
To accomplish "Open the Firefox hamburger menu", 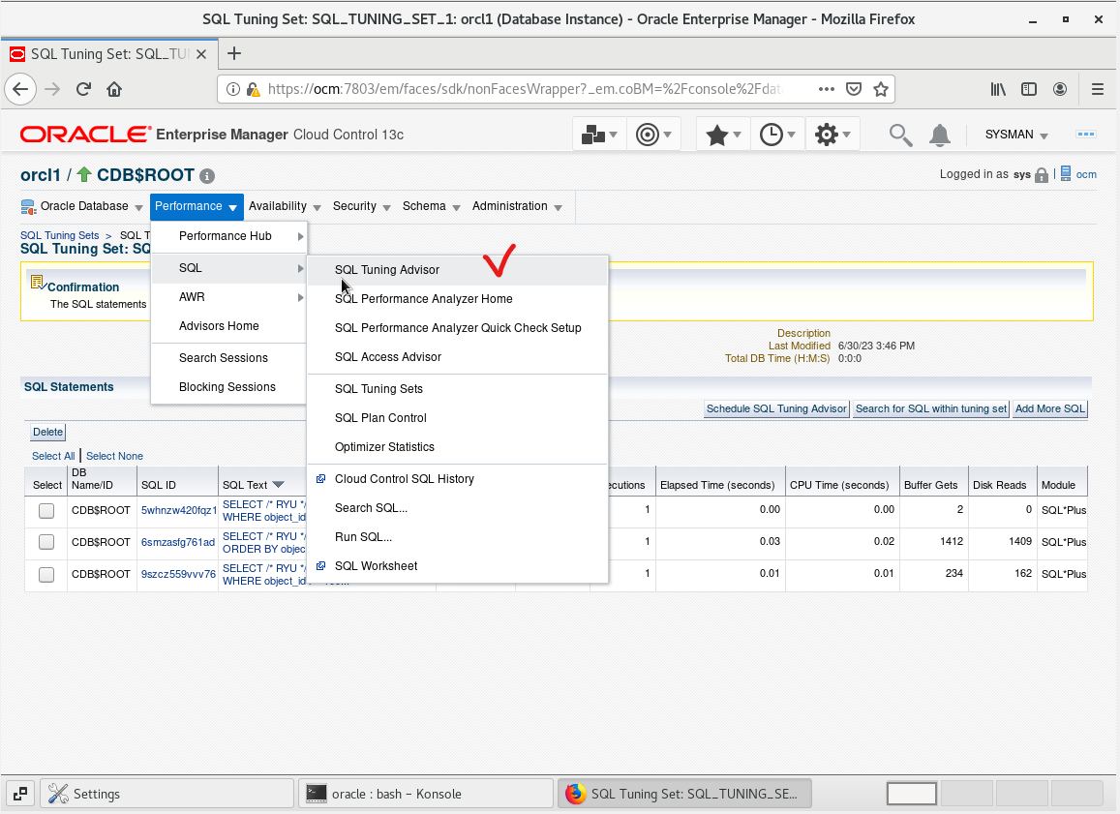I will [1098, 89].
